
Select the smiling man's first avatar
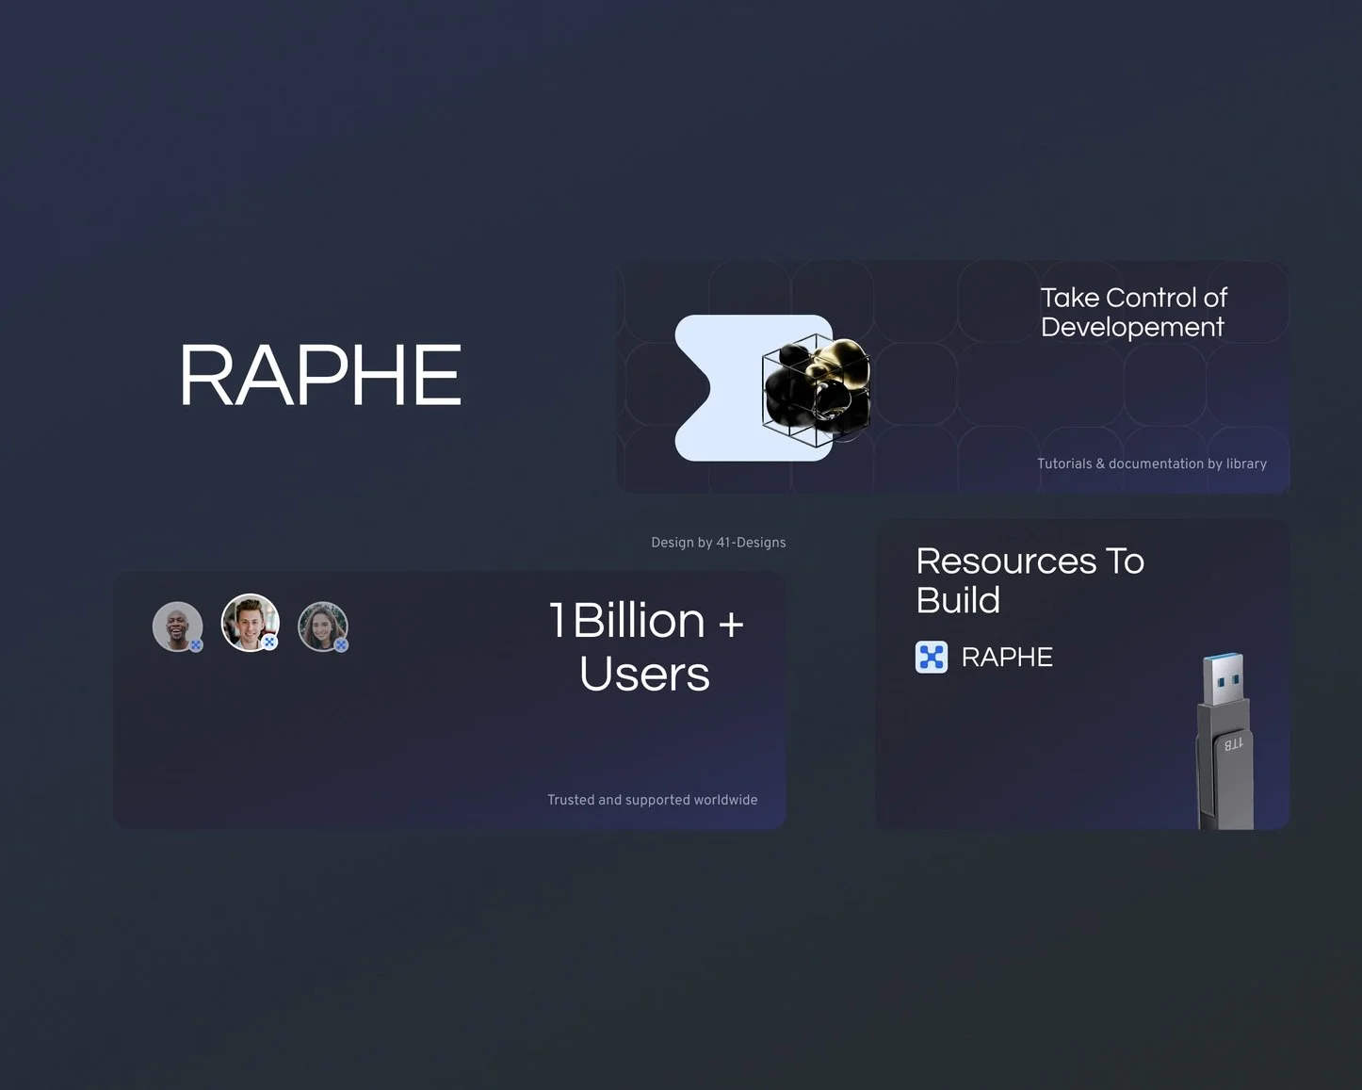click(178, 626)
